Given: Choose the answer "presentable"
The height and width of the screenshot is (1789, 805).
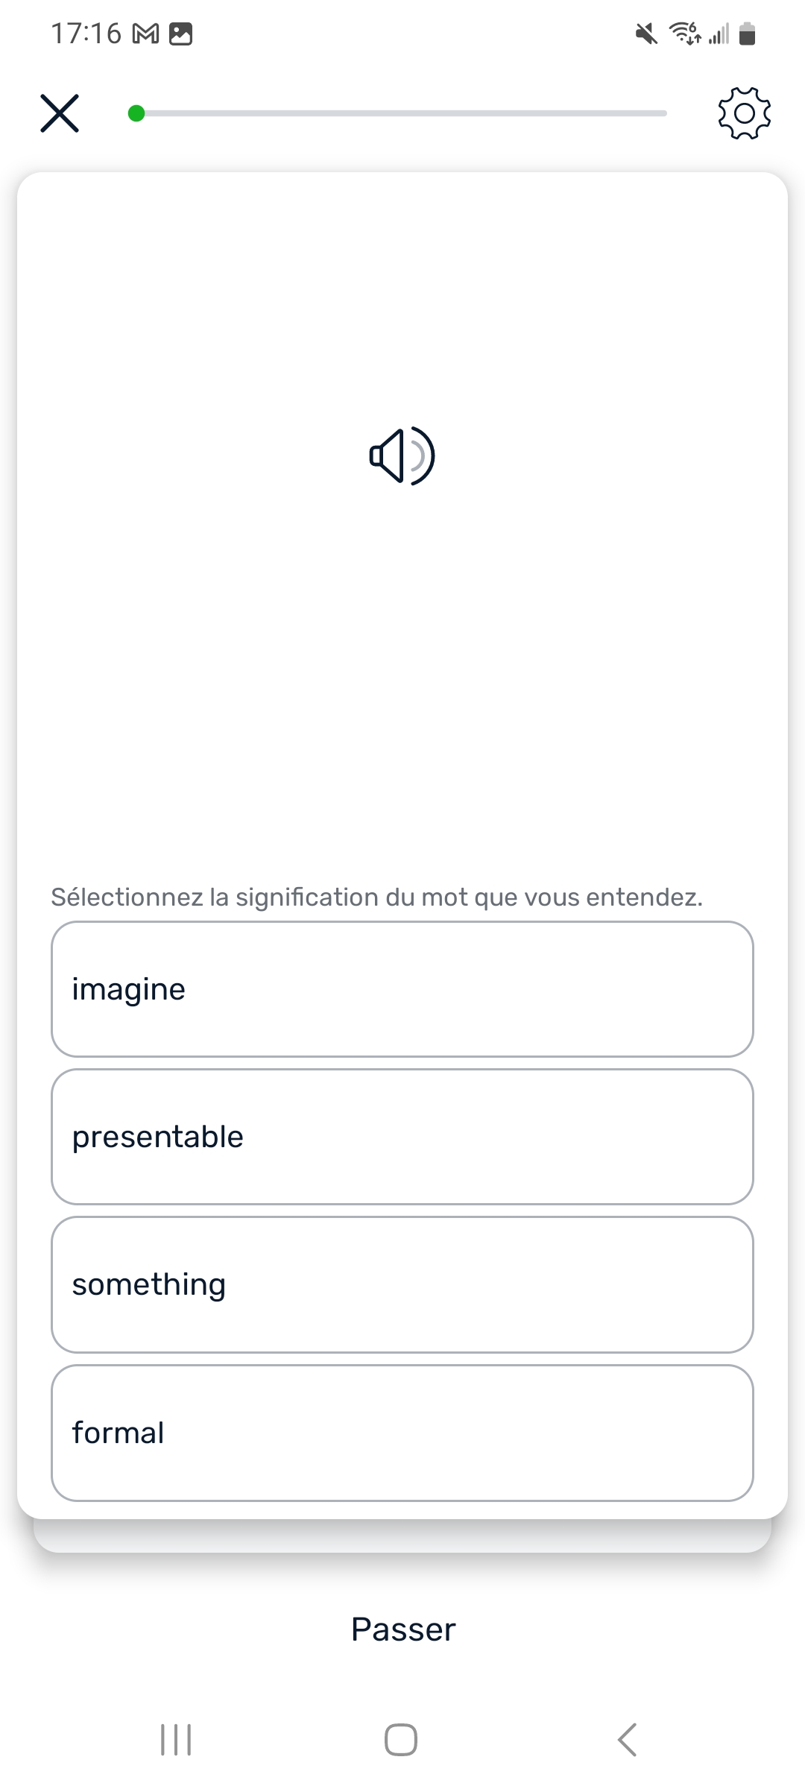Looking at the screenshot, I should coord(402,1136).
